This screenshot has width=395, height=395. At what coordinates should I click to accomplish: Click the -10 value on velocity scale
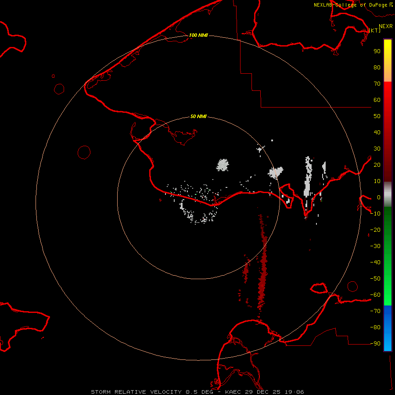pos(375,214)
